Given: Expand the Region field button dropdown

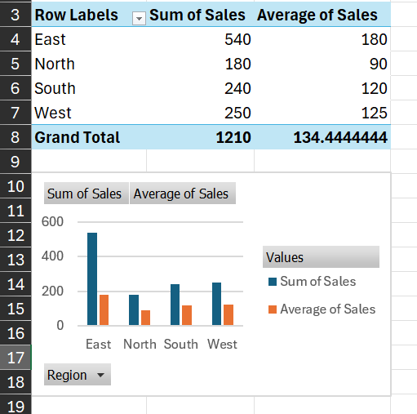Looking at the screenshot, I should click(78, 375).
